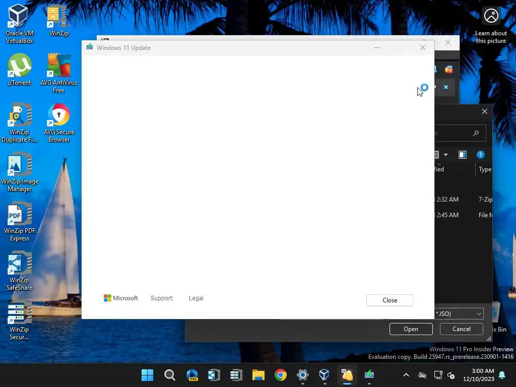
Task: Close the background window behind the update dialog
Action: [x=448, y=42]
